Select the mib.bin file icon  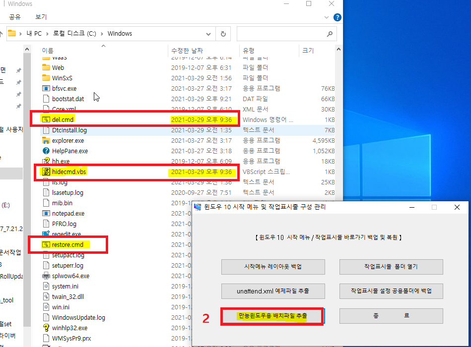pyautogui.click(x=46, y=203)
